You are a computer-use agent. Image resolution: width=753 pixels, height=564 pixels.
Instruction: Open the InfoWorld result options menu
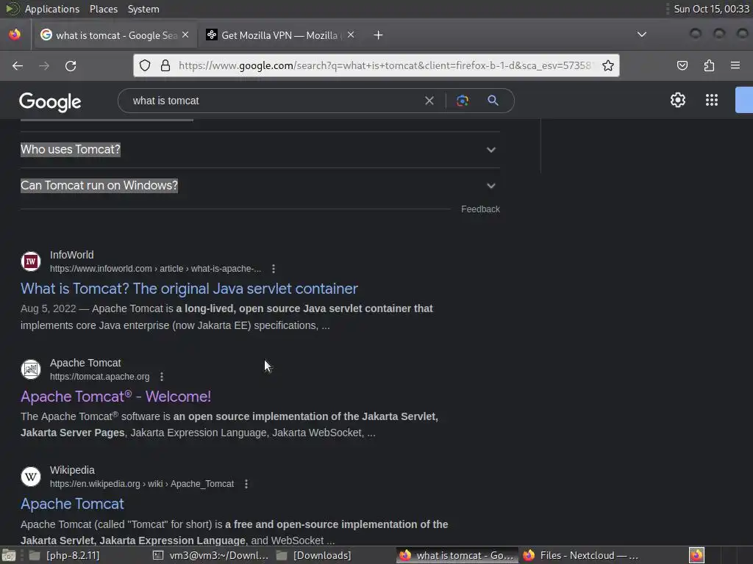(x=274, y=269)
